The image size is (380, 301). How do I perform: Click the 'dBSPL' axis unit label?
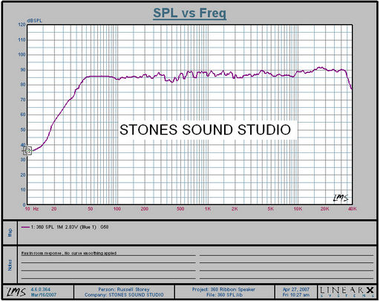(x=34, y=21)
